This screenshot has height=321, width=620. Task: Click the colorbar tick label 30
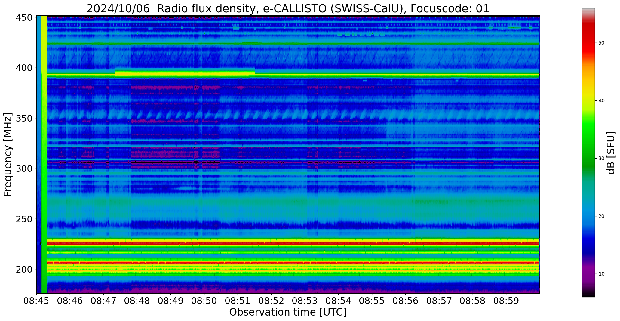[x=601, y=159]
